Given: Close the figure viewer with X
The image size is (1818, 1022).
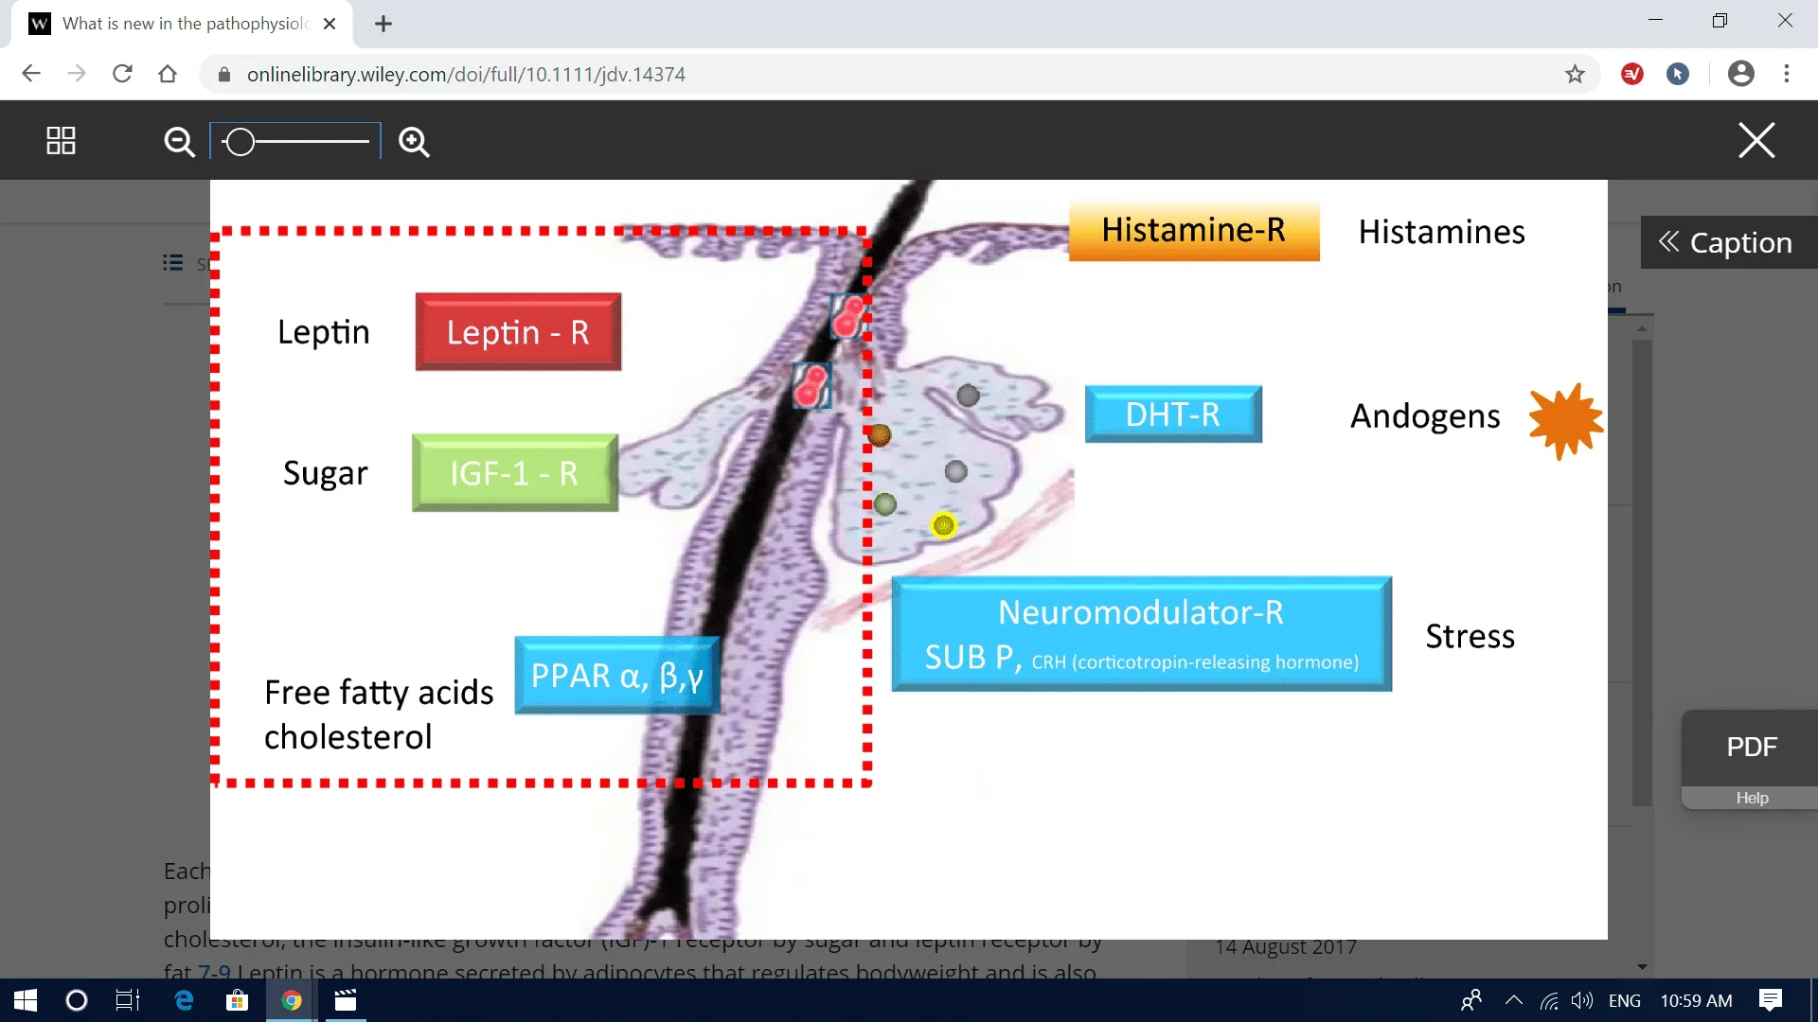Looking at the screenshot, I should click(1756, 140).
